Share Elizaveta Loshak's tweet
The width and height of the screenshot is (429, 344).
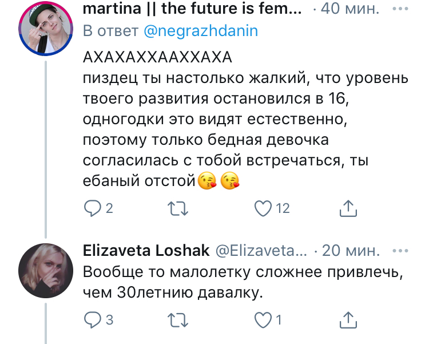pos(348,319)
